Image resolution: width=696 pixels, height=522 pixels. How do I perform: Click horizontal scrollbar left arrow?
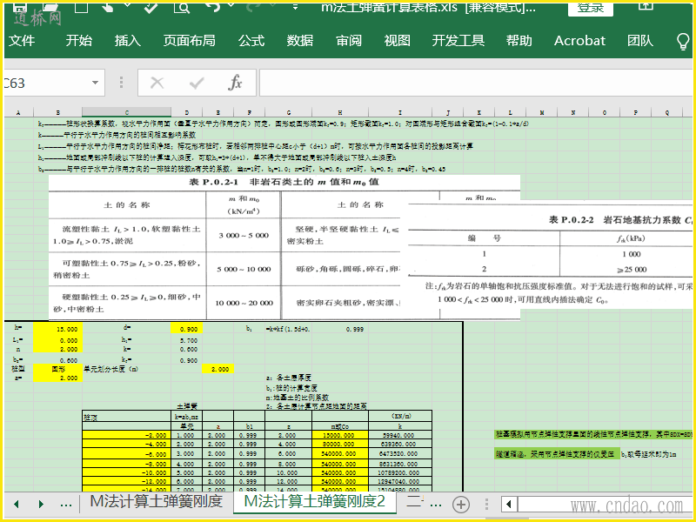click(x=509, y=504)
